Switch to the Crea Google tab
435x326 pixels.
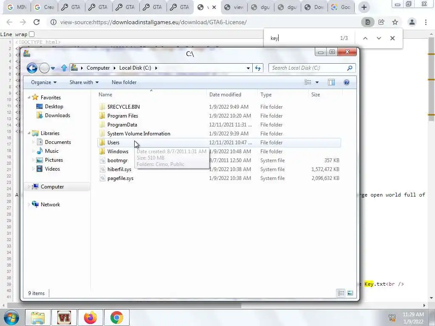click(x=44, y=7)
